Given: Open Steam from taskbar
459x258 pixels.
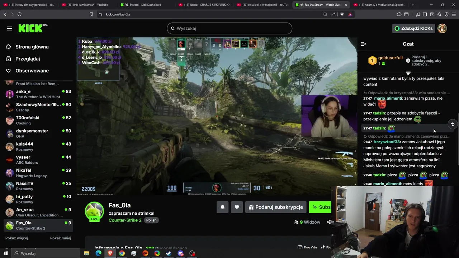Looking at the screenshot, I should (x=169, y=253).
